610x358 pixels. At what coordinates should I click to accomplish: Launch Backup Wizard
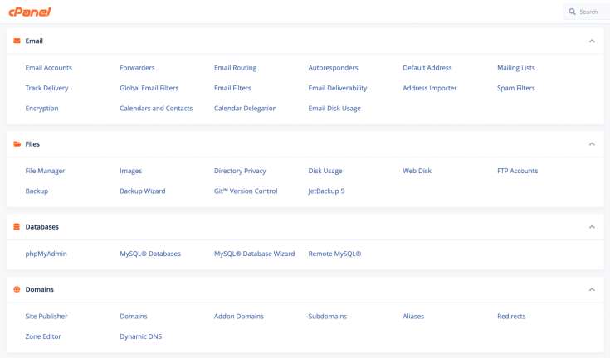[143, 191]
